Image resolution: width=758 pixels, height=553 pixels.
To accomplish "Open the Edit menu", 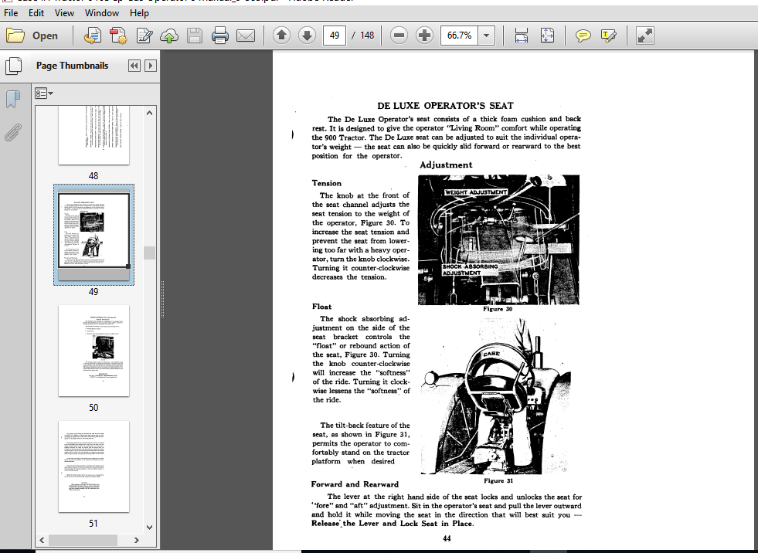I will pyautogui.click(x=36, y=13).
